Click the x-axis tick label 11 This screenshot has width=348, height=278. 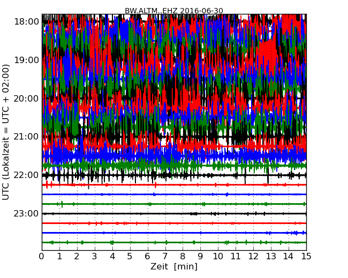[x=236, y=256]
